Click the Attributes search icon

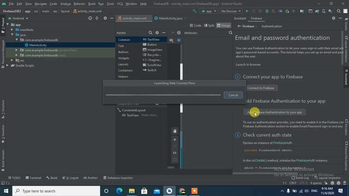click(x=231, y=33)
